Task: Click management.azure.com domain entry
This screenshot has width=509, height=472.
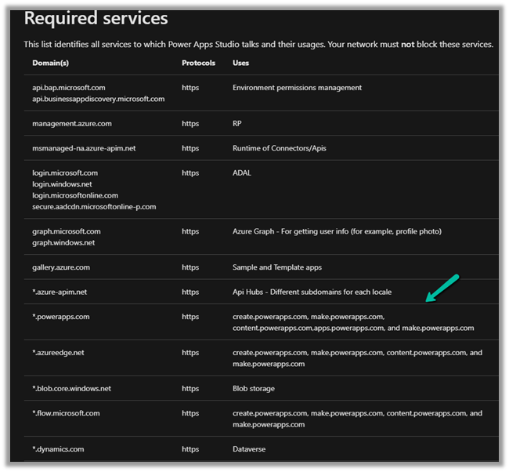Action: 72,124
